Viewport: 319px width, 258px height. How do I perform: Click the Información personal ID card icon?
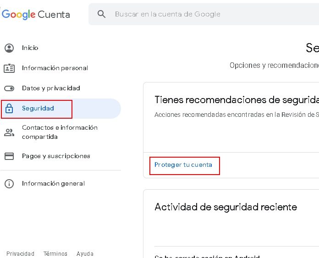9,68
